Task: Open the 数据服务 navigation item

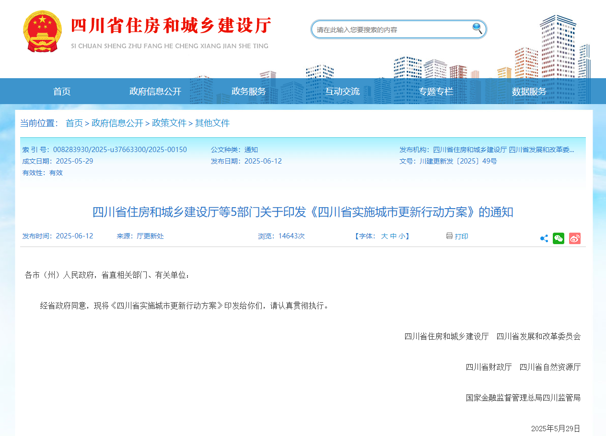Action: click(529, 92)
